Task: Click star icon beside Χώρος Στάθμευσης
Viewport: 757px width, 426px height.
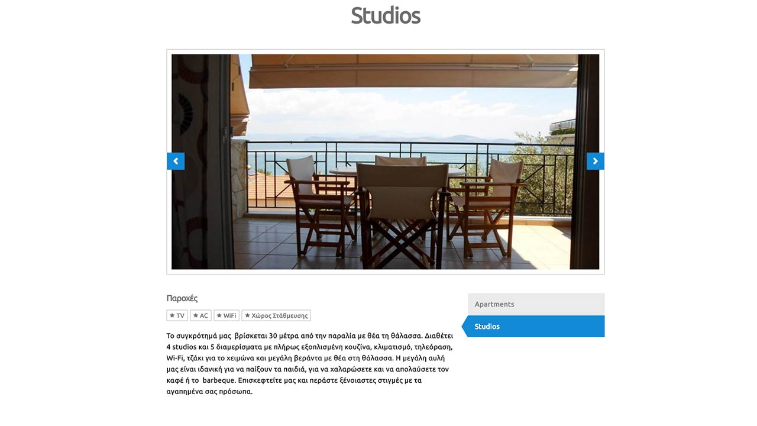Action: point(247,316)
